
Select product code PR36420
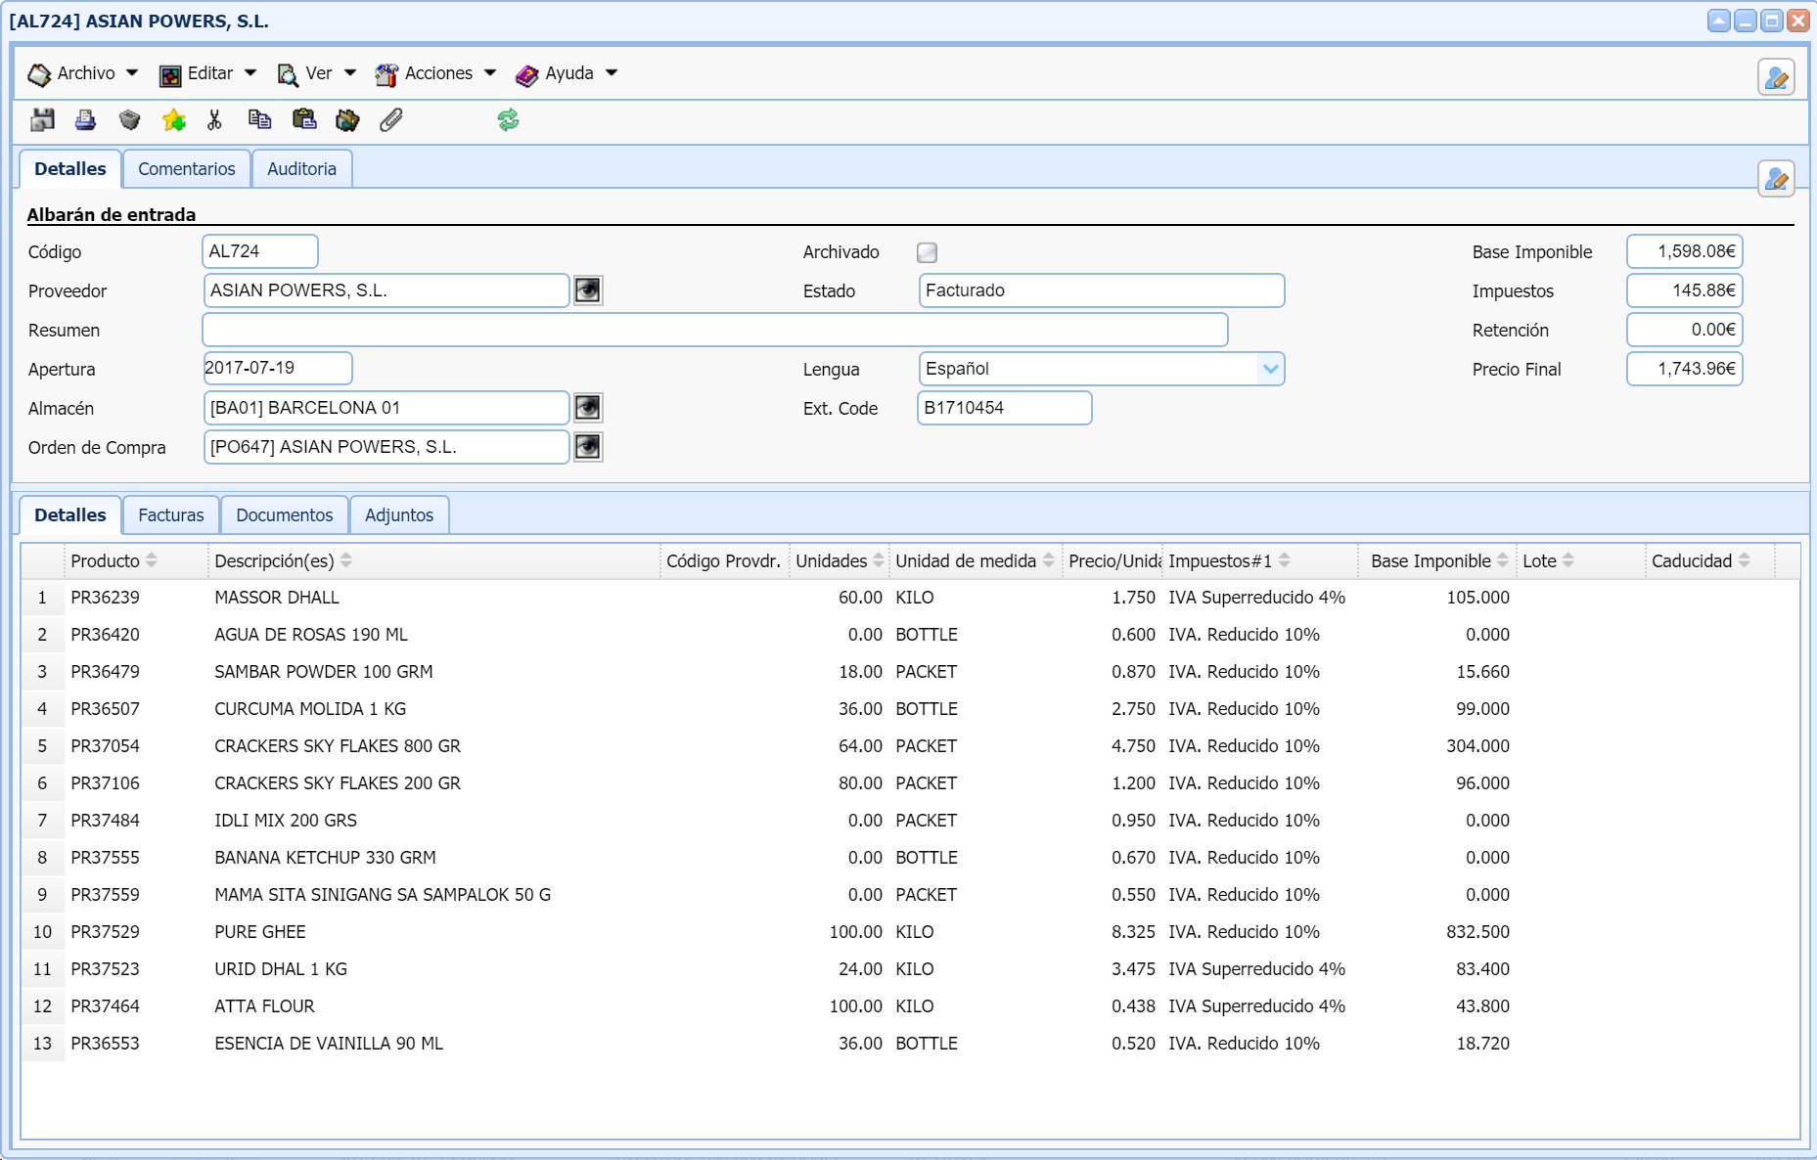pyautogui.click(x=106, y=635)
